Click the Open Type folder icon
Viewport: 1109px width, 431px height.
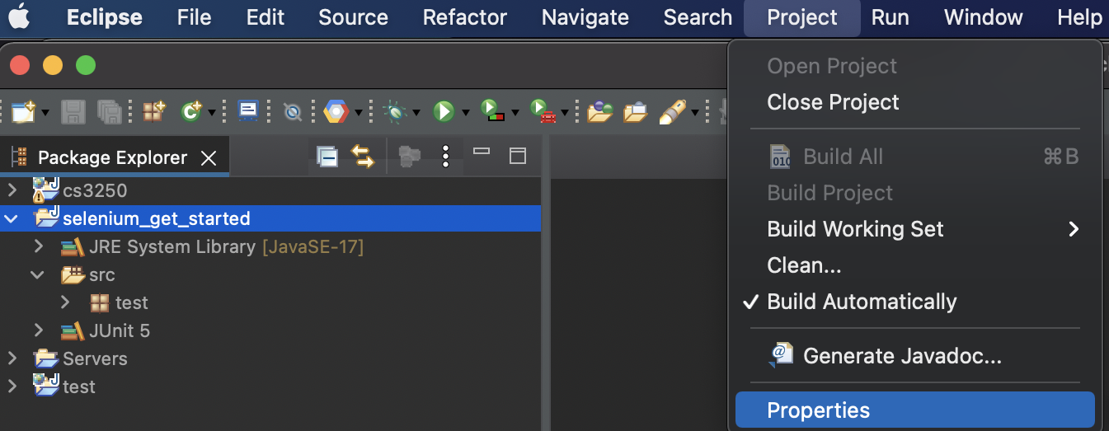click(x=599, y=111)
